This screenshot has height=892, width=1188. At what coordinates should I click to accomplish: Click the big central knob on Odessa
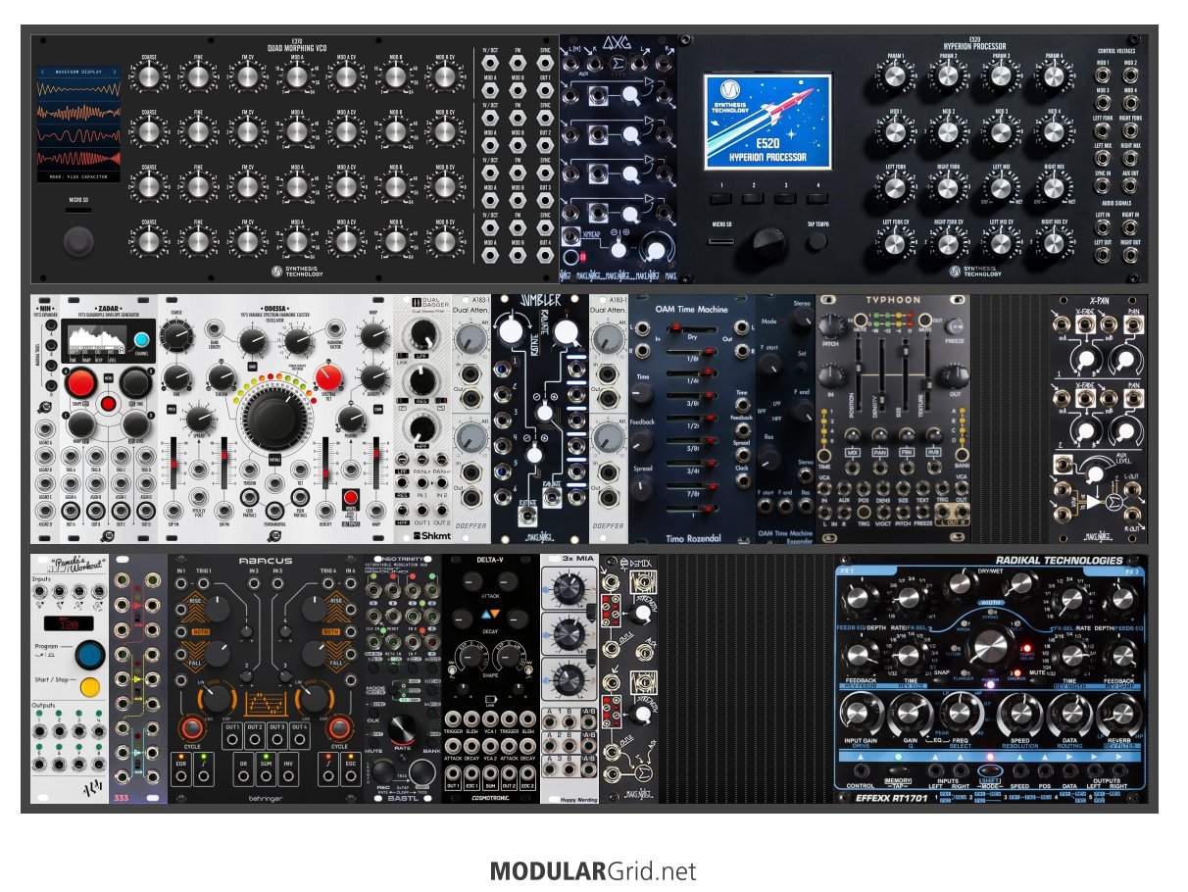(275, 421)
